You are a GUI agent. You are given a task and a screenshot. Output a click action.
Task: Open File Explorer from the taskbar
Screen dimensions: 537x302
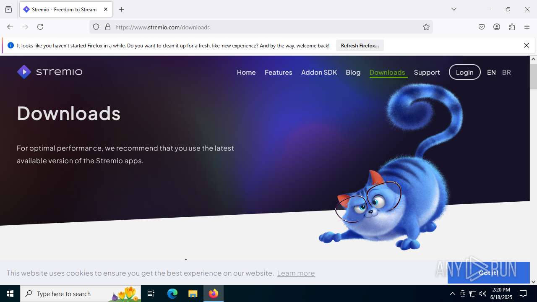(x=193, y=294)
